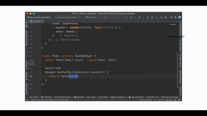Stop the running app with the stop icon
Viewport: 207px width, 116px height.
tap(156, 17)
